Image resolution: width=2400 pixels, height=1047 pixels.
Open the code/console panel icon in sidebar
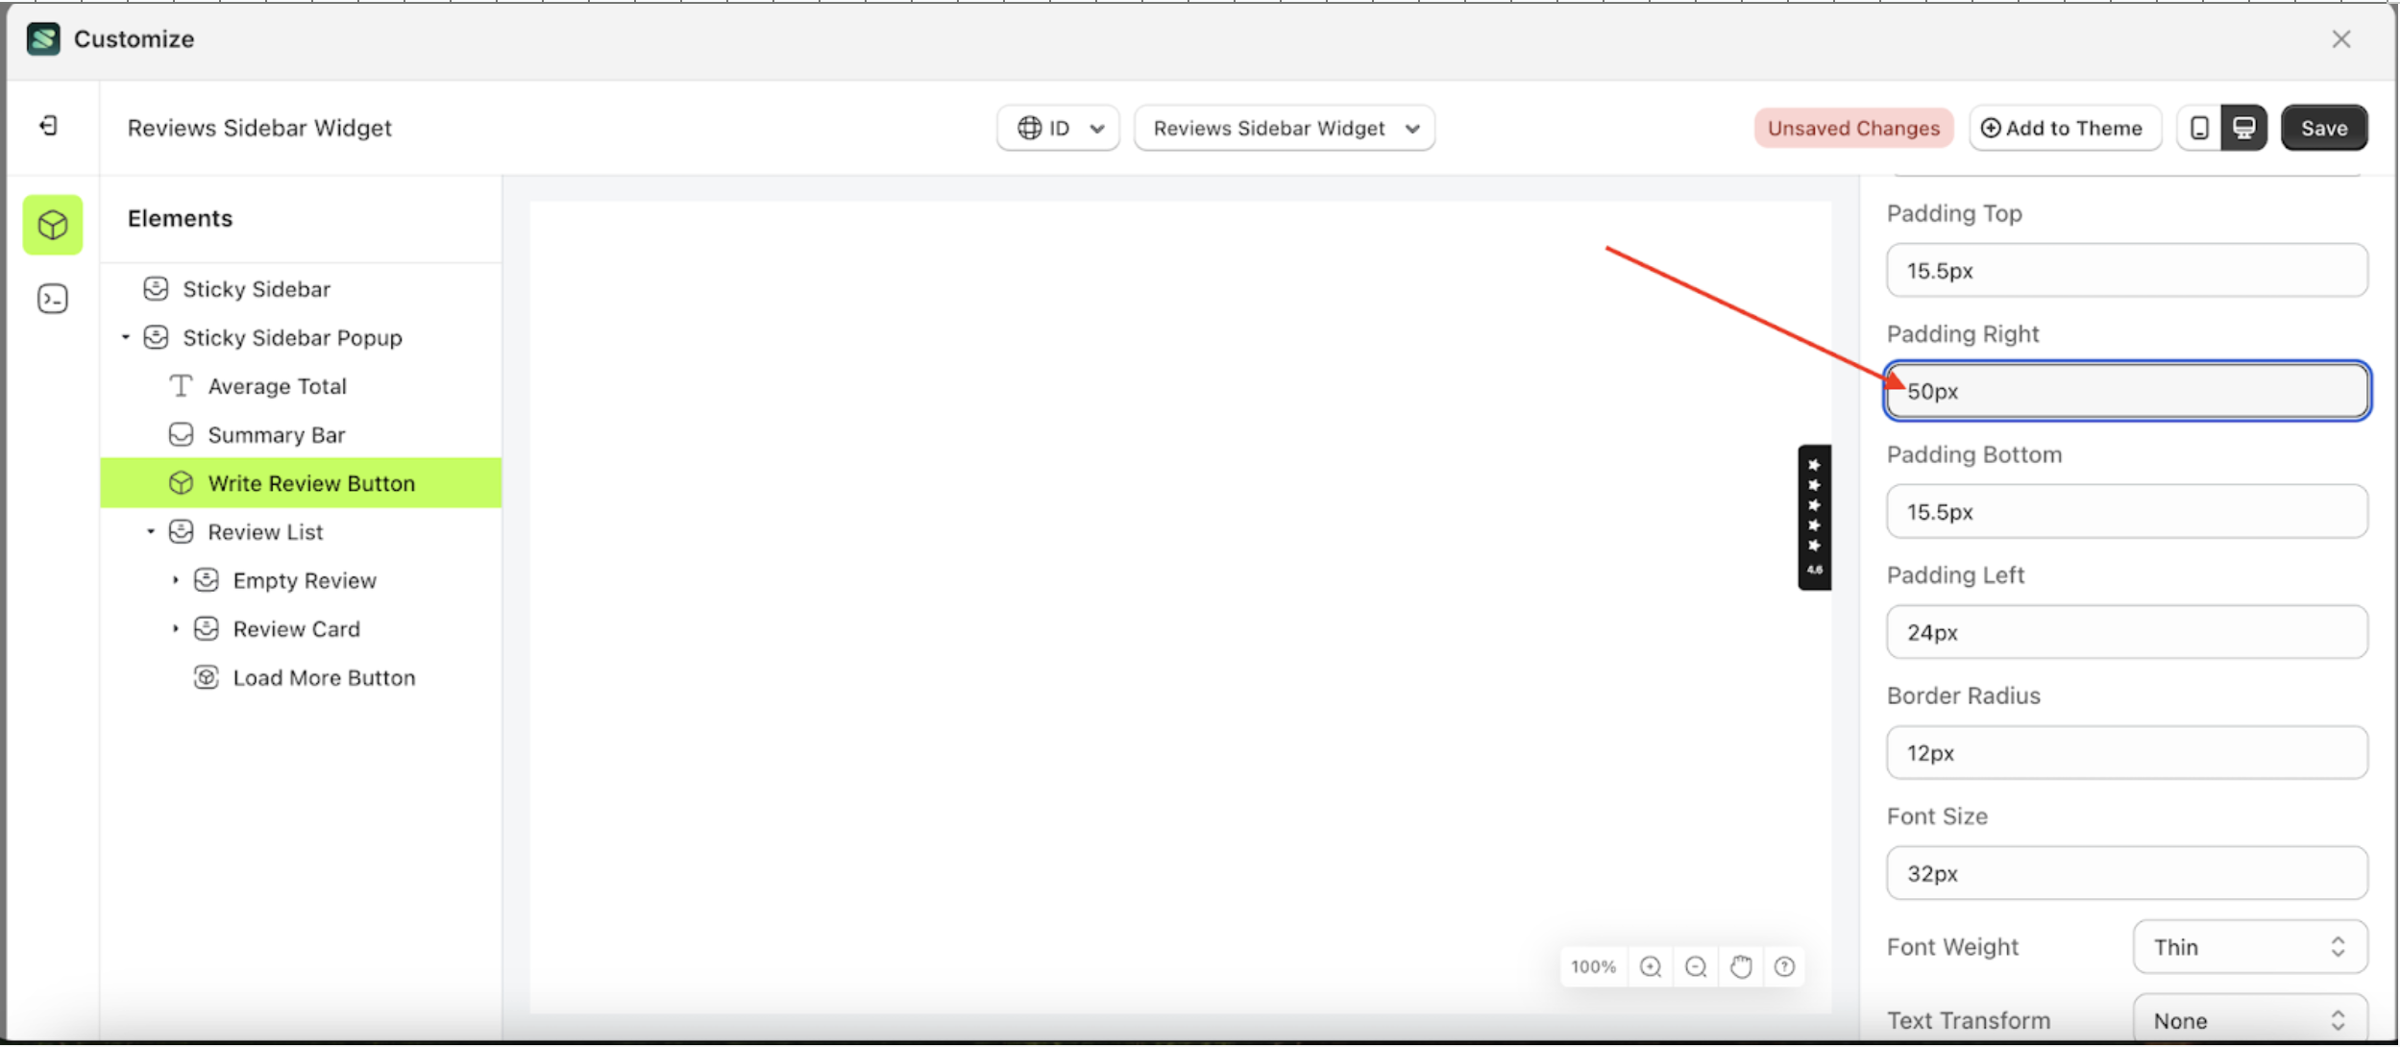click(x=52, y=299)
